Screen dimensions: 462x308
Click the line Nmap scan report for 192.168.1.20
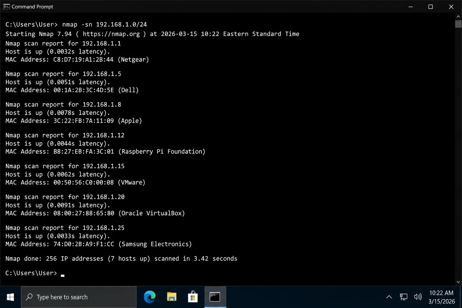pos(65,197)
